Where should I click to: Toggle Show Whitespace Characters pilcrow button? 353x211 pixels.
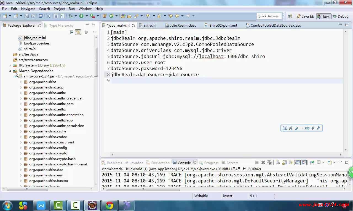[x=62, y=16]
